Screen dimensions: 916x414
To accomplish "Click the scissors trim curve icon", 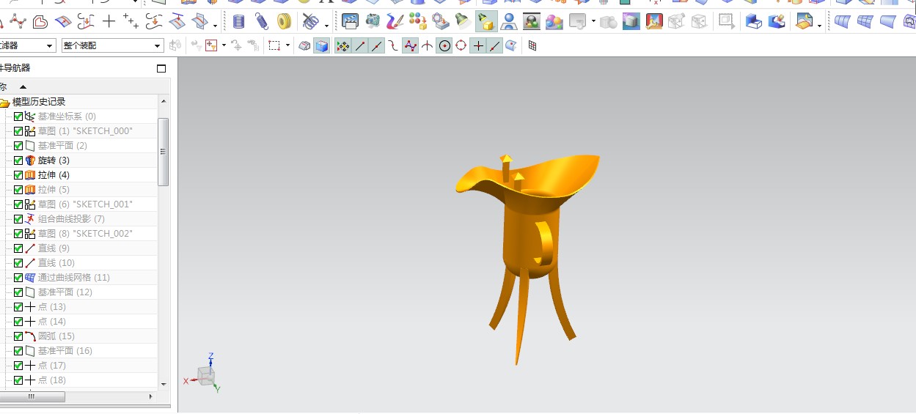I will pyautogui.click(x=311, y=22).
